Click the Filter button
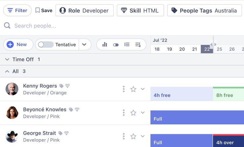This screenshot has width=244, height=147. coord(17,10)
